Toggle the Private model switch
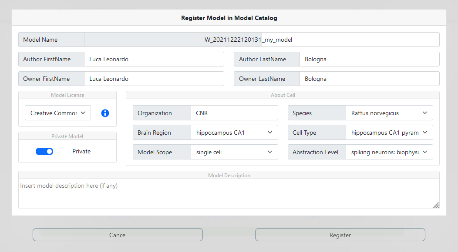 [44, 151]
